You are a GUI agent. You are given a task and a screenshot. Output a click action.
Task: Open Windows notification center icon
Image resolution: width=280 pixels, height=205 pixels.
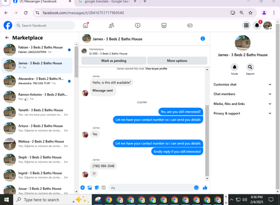click(271, 200)
